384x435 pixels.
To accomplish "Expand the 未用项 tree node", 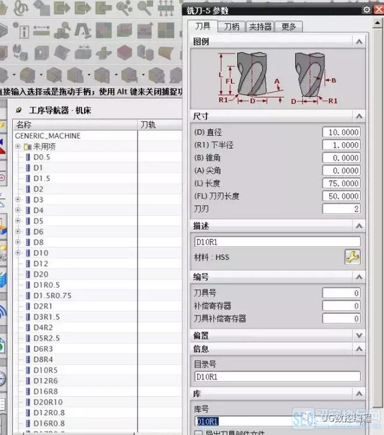I will click(x=18, y=146).
